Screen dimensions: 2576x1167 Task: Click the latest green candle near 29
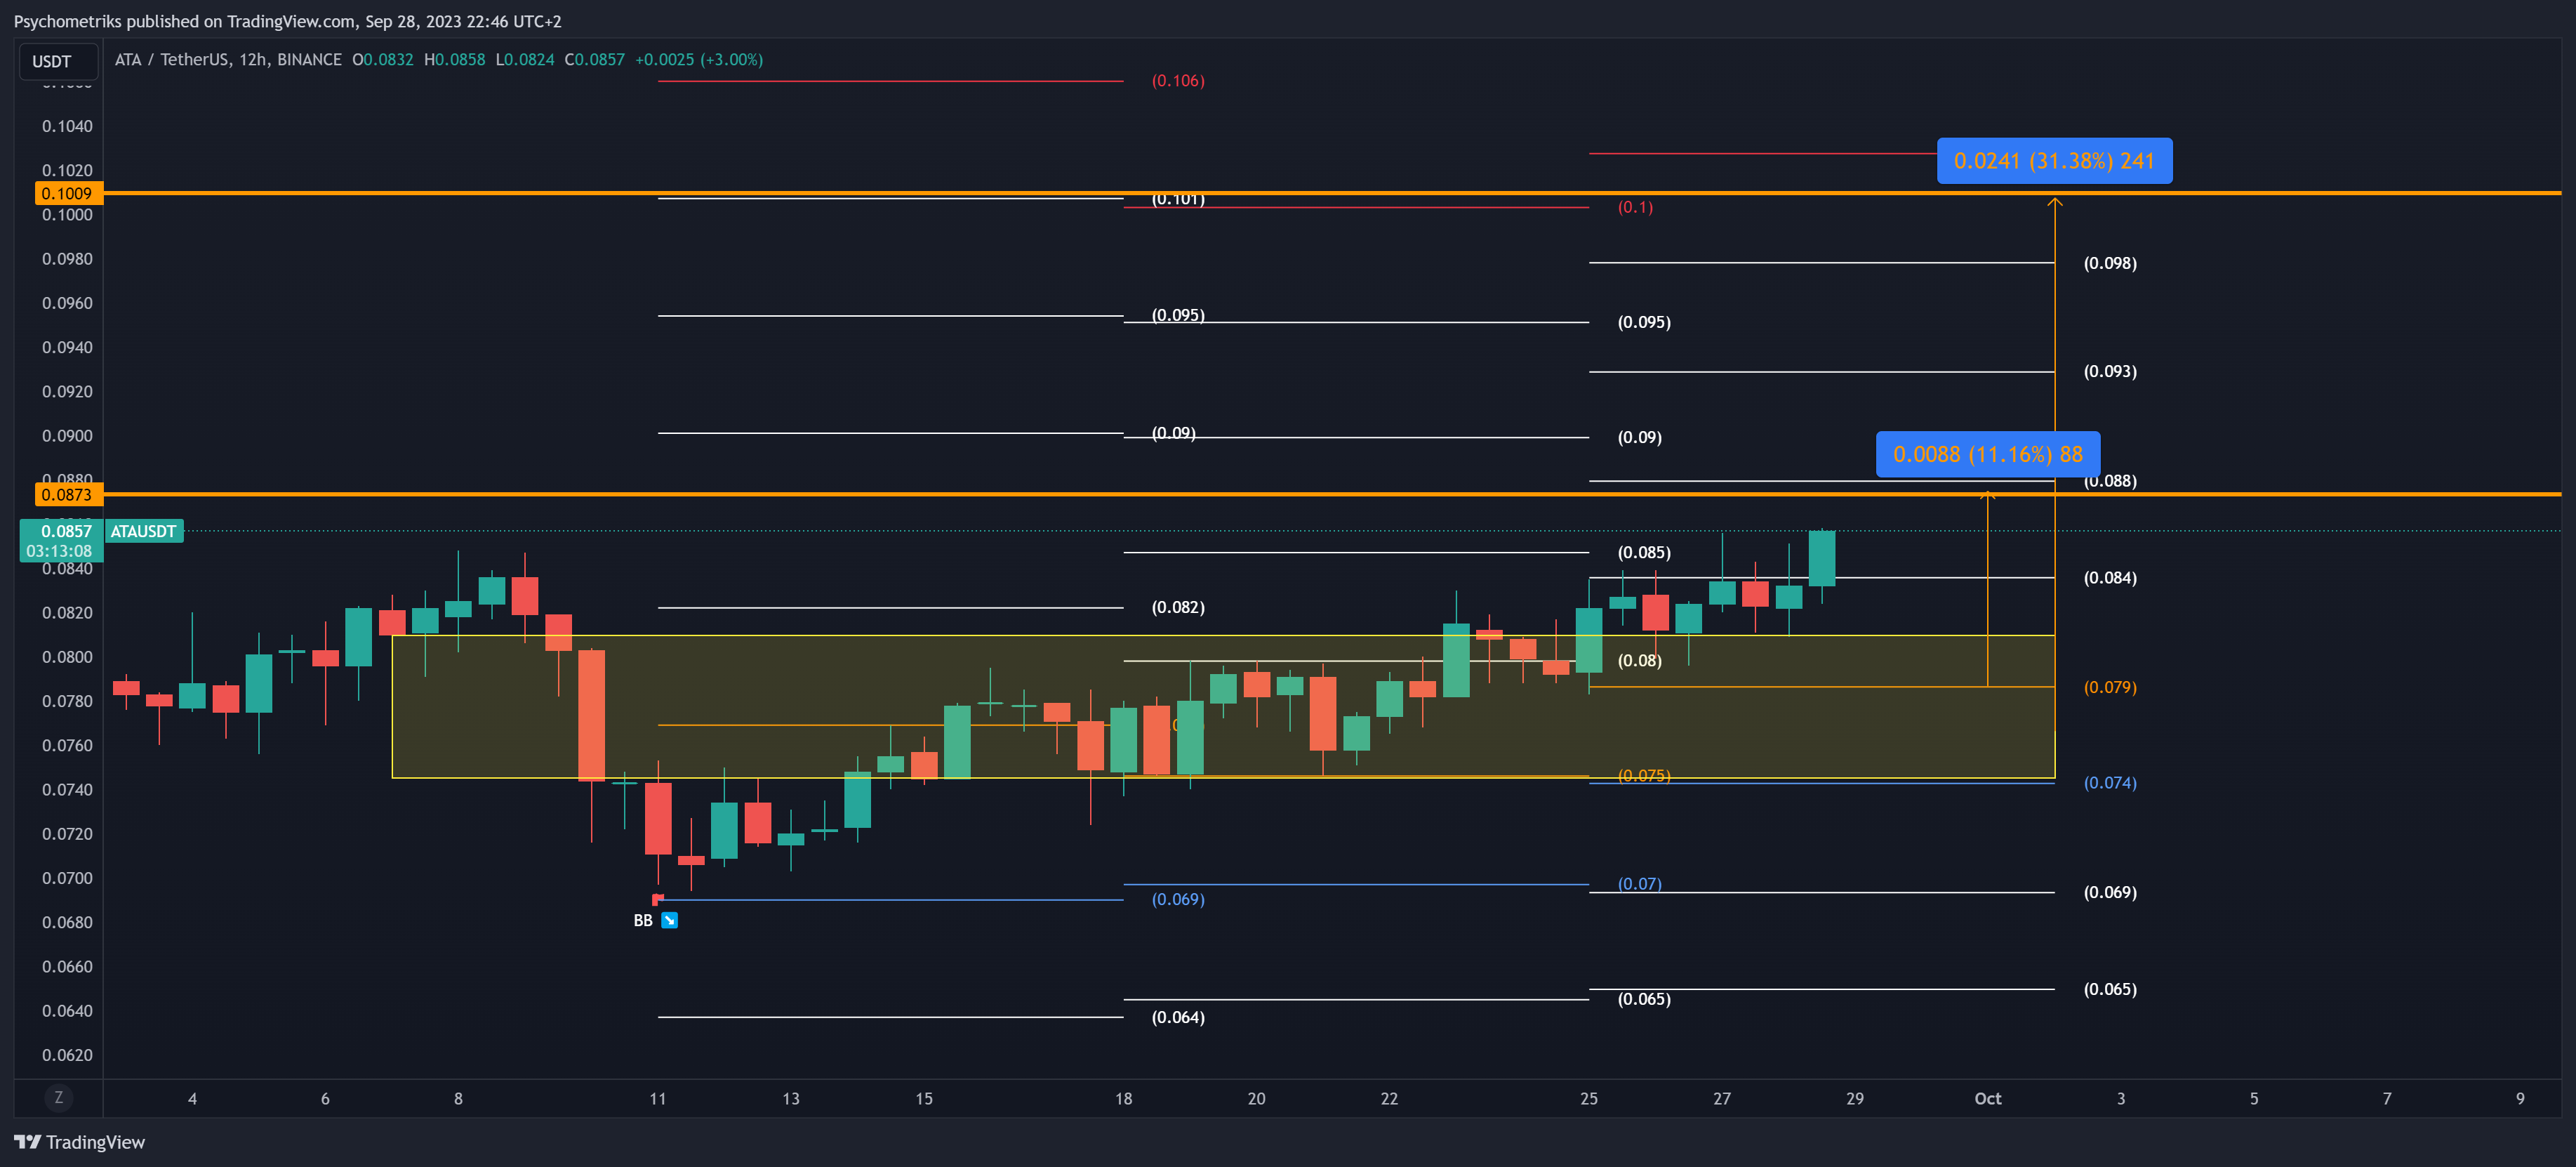tap(1821, 558)
